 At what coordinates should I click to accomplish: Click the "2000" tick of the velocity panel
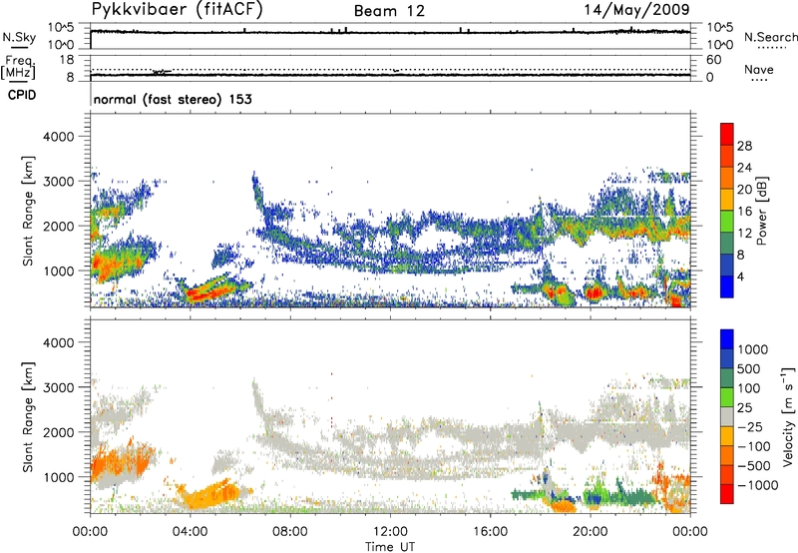[58, 432]
